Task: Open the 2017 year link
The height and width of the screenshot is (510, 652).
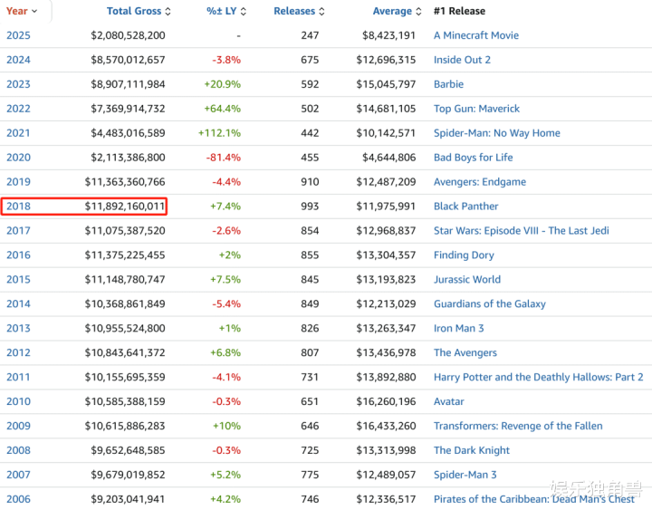Action: (x=18, y=230)
